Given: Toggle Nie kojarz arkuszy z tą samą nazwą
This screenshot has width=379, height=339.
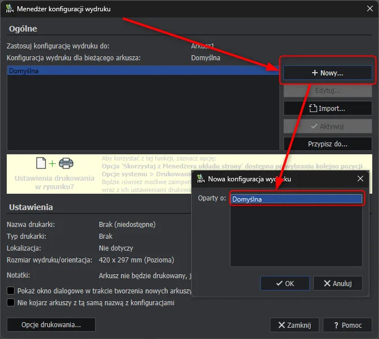Looking at the screenshot, I should [x=11, y=302].
